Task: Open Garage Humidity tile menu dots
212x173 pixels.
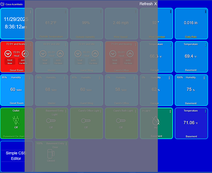Action: pyautogui.click(x=169, y=78)
